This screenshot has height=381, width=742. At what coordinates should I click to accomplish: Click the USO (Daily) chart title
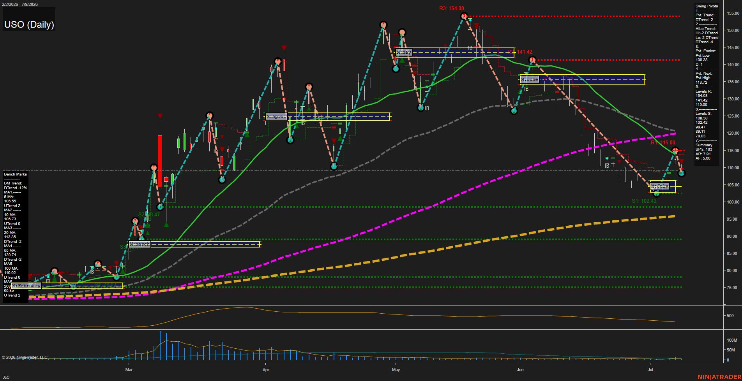tap(29, 25)
